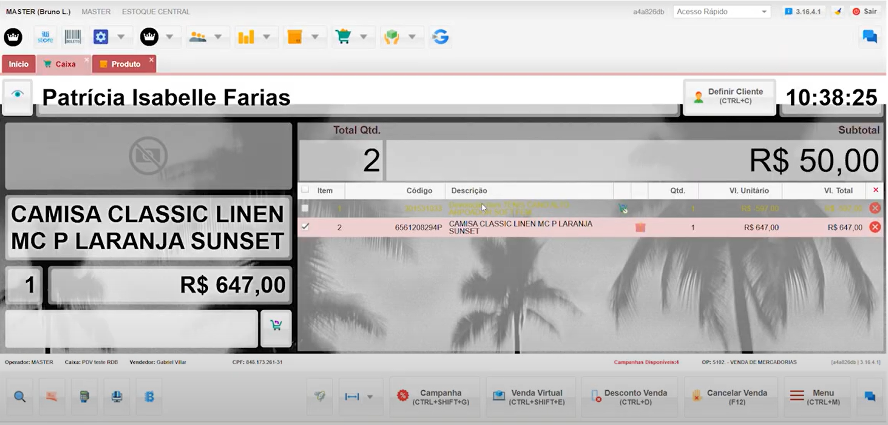This screenshot has width=888, height=425.
Task: Expand the blue gear settings dropdown arrow
Action: [121, 37]
